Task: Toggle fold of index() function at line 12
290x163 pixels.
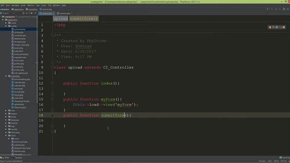Action: (x=53, y=83)
